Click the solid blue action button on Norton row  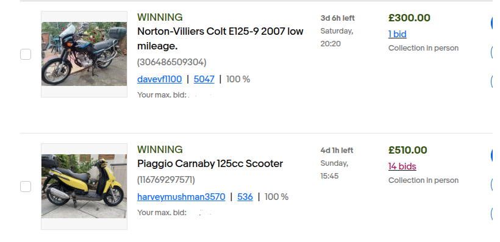495,23
